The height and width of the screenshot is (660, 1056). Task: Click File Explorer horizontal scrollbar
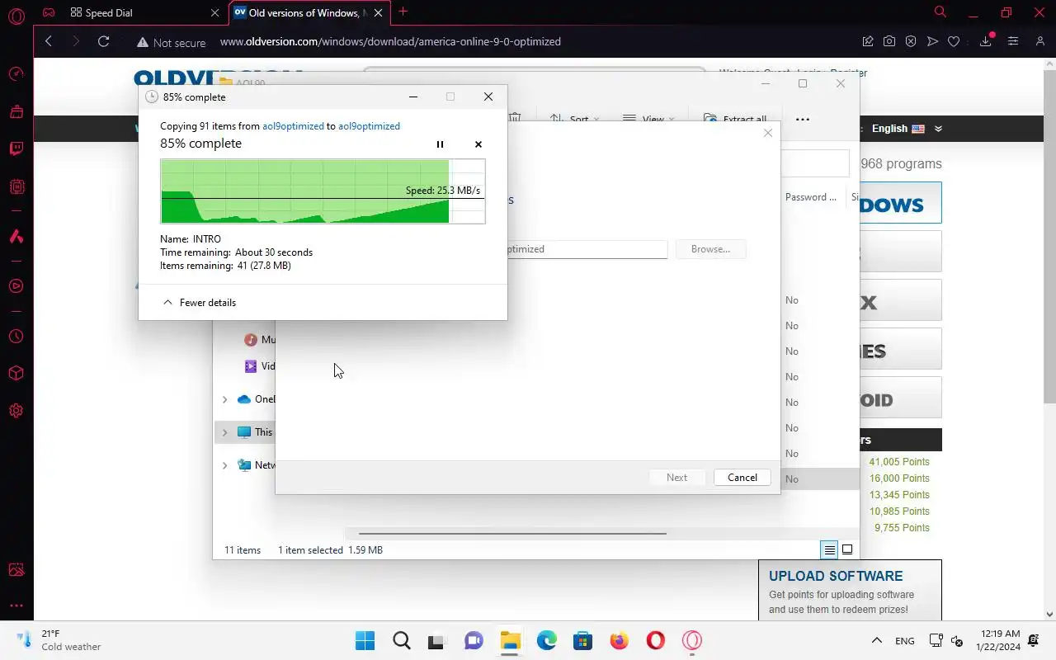click(x=512, y=534)
